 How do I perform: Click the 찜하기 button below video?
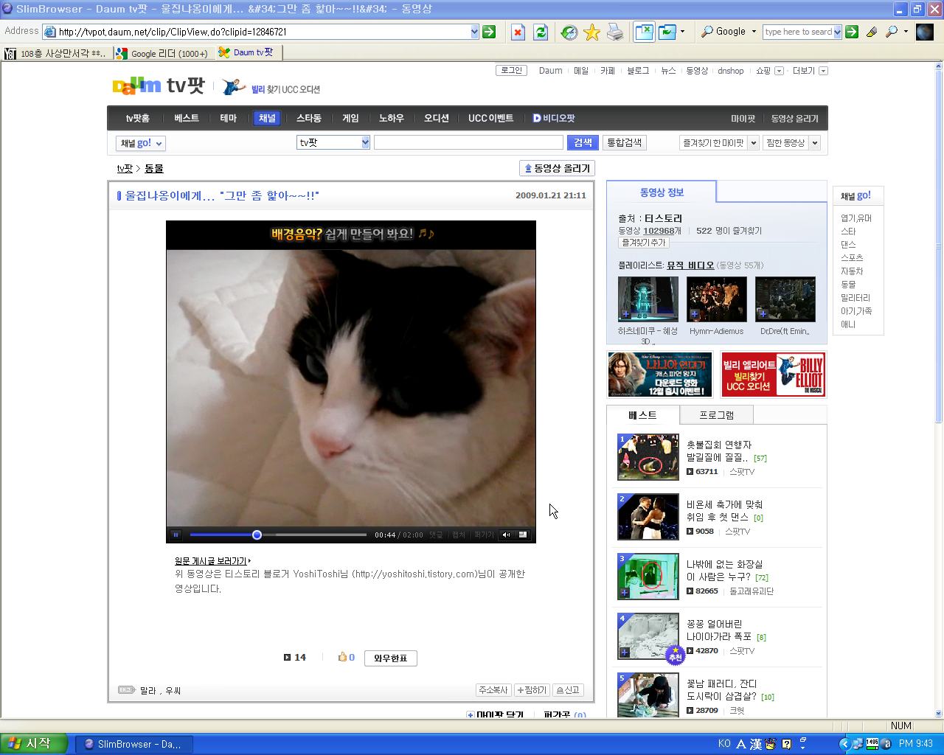coord(532,690)
